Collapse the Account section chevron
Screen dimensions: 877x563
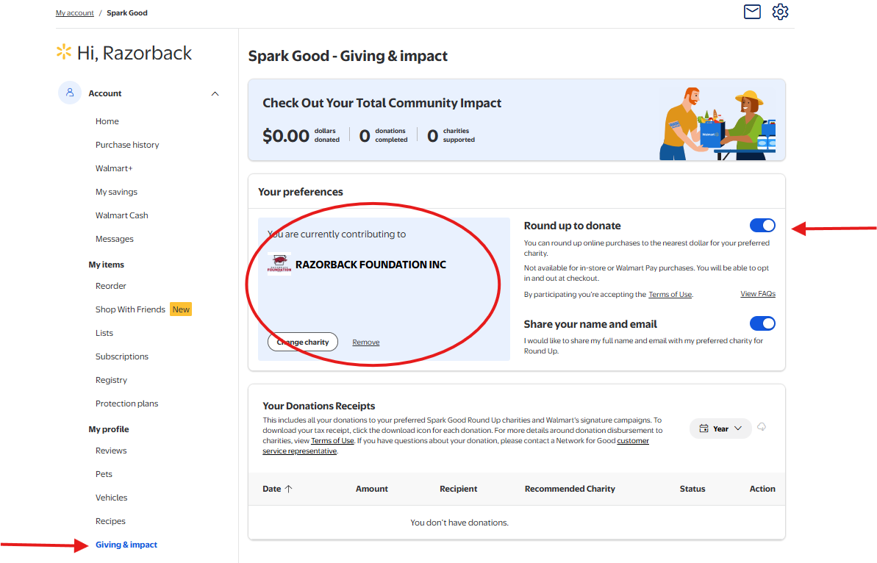click(x=215, y=93)
